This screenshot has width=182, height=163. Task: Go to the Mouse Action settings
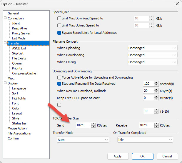pyautogui.click(x=17, y=128)
